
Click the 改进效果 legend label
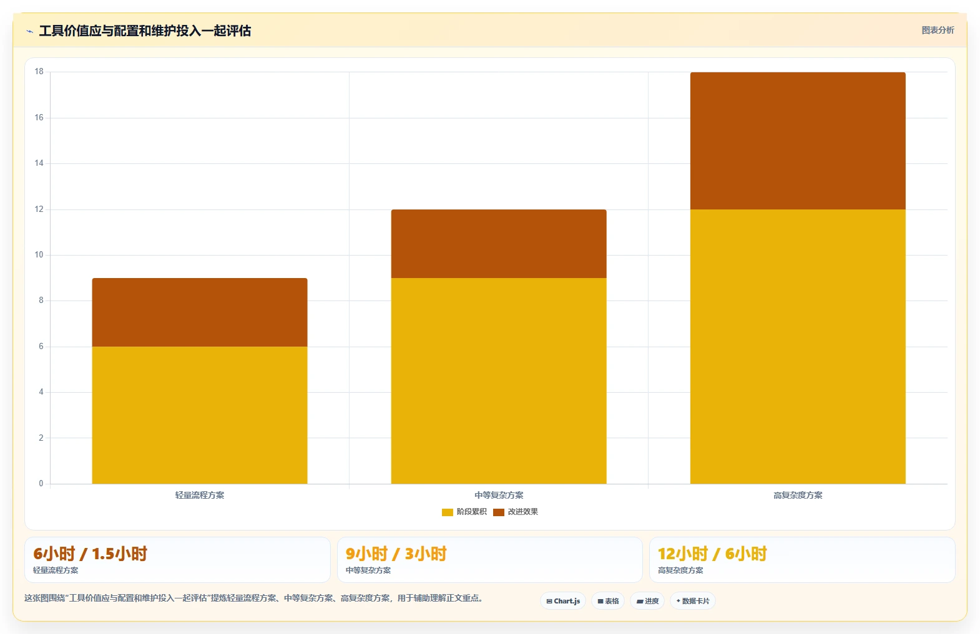point(522,512)
